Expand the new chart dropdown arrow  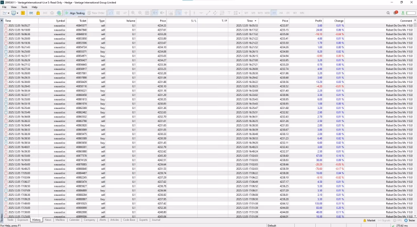pos(9,13)
